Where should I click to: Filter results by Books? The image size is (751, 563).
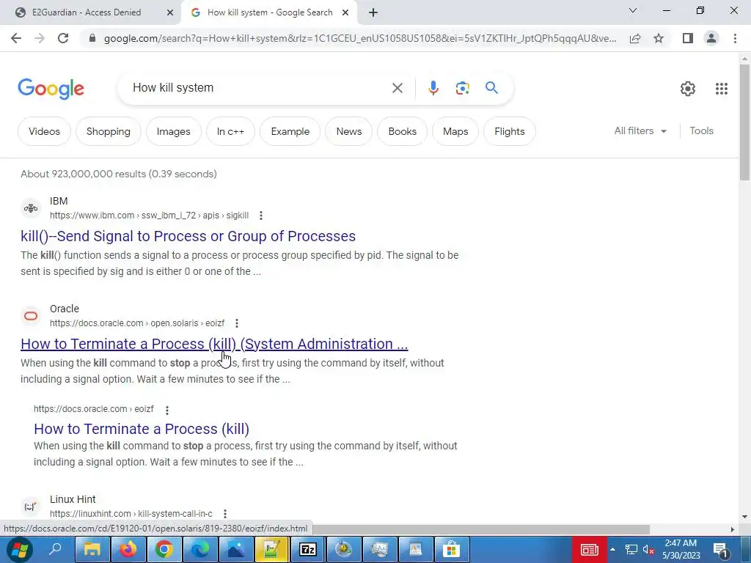403,131
